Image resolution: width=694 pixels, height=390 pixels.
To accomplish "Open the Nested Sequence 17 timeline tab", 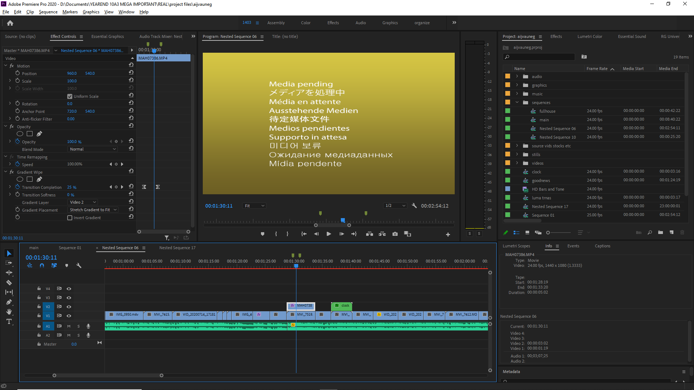I will click(x=177, y=248).
